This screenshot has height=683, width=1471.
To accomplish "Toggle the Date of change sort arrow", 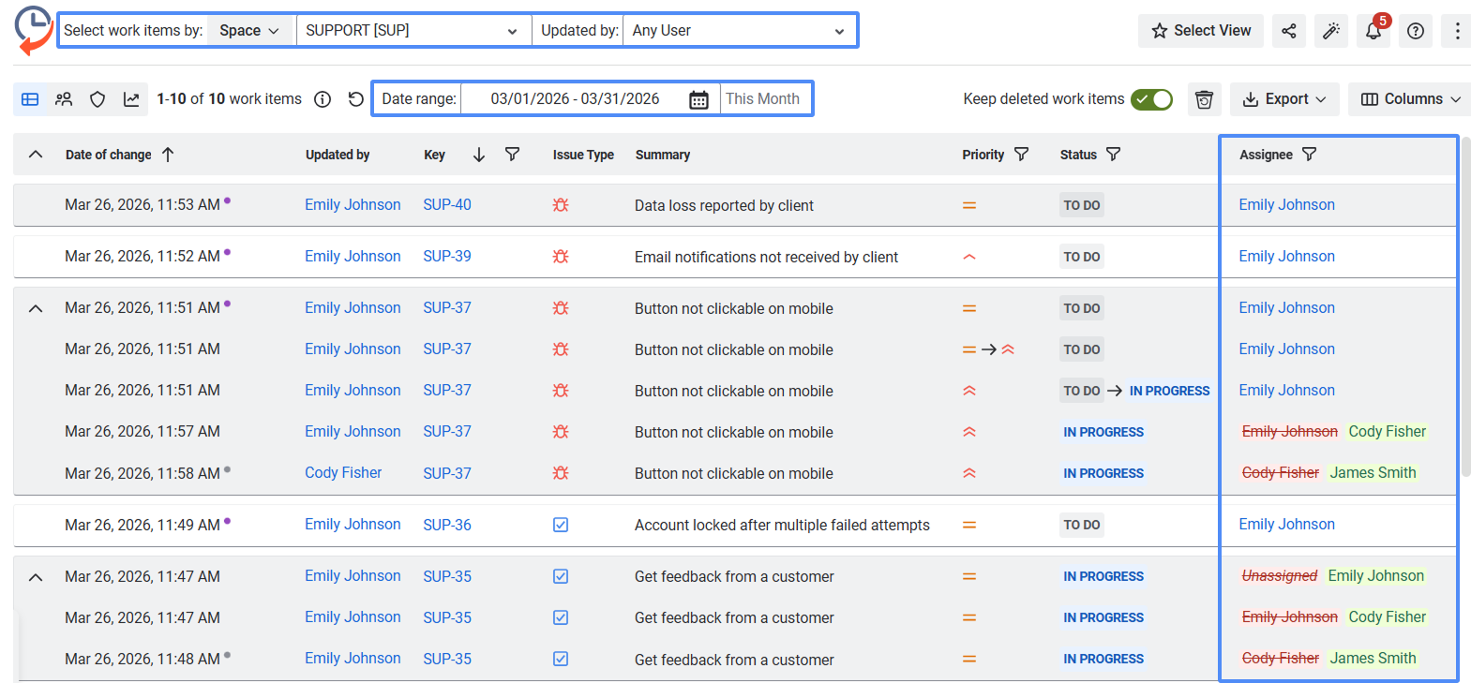I will (x=168, y=155).
